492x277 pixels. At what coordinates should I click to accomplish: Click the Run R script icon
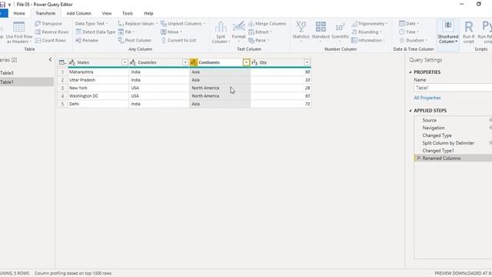468,28
